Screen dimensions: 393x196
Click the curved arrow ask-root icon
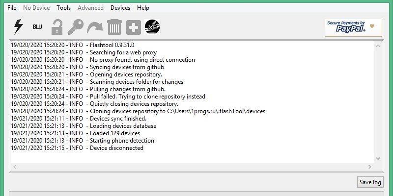[95, 27]
